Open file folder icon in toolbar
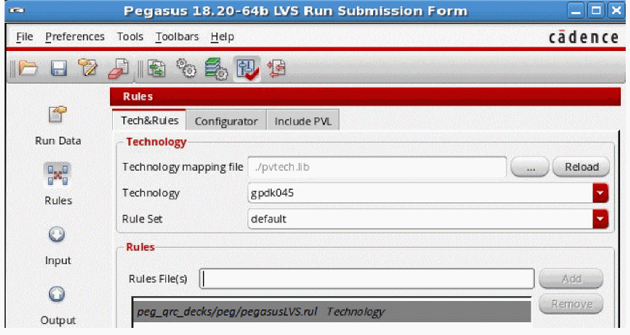630x335 pixels. 28,68
